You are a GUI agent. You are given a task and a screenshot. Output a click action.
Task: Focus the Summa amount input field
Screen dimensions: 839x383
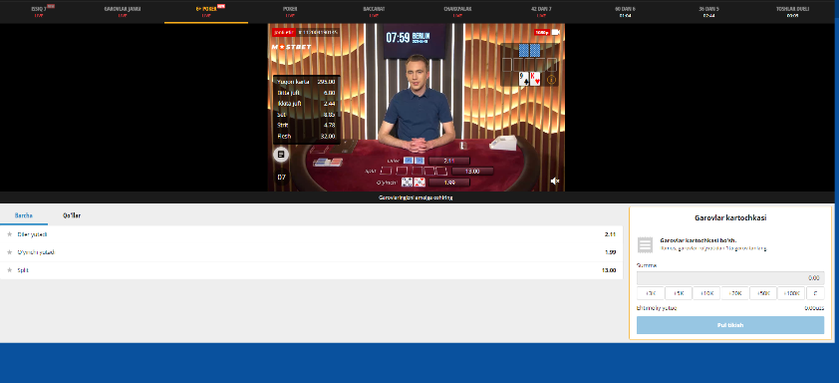coord(729,278)
